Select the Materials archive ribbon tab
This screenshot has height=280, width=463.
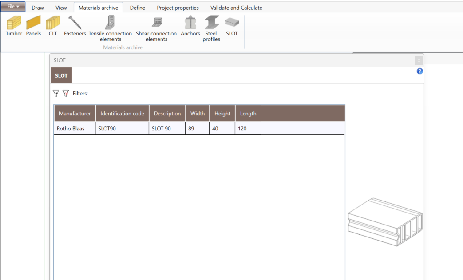tap(99, 8)
